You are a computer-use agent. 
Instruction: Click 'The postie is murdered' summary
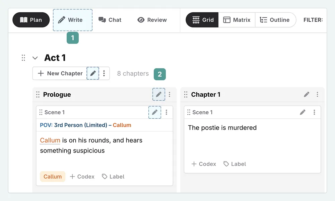click(x=222, y=128)
